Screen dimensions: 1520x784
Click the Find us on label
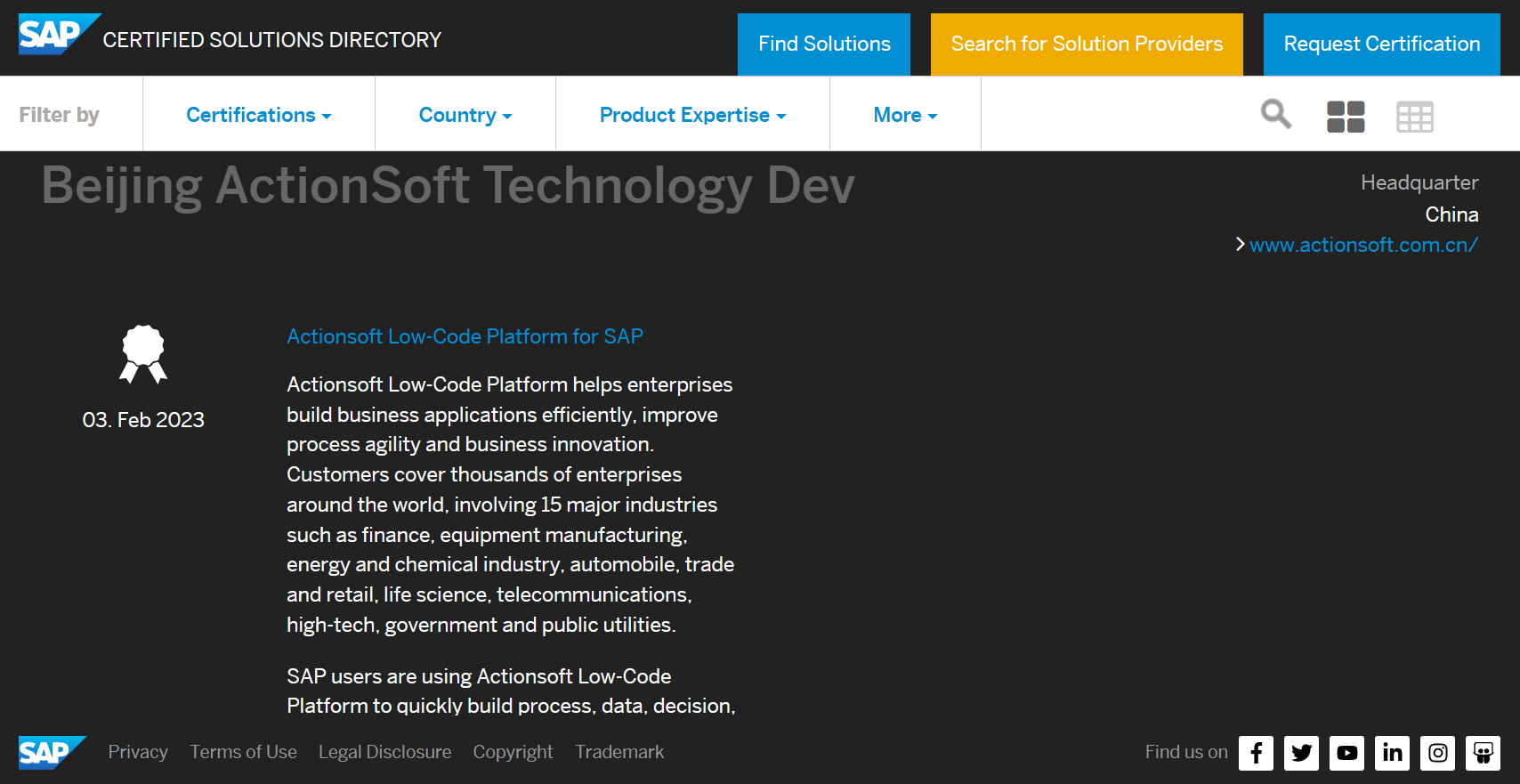click(x=1186, y=752)
